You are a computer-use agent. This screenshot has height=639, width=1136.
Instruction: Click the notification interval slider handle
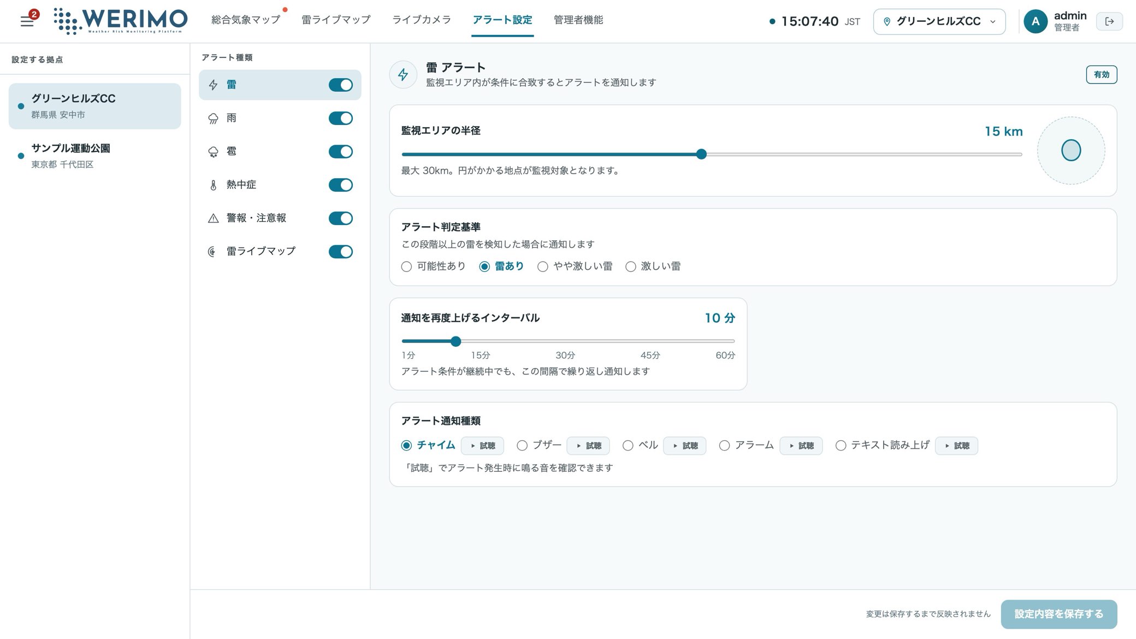coord(456,341)
